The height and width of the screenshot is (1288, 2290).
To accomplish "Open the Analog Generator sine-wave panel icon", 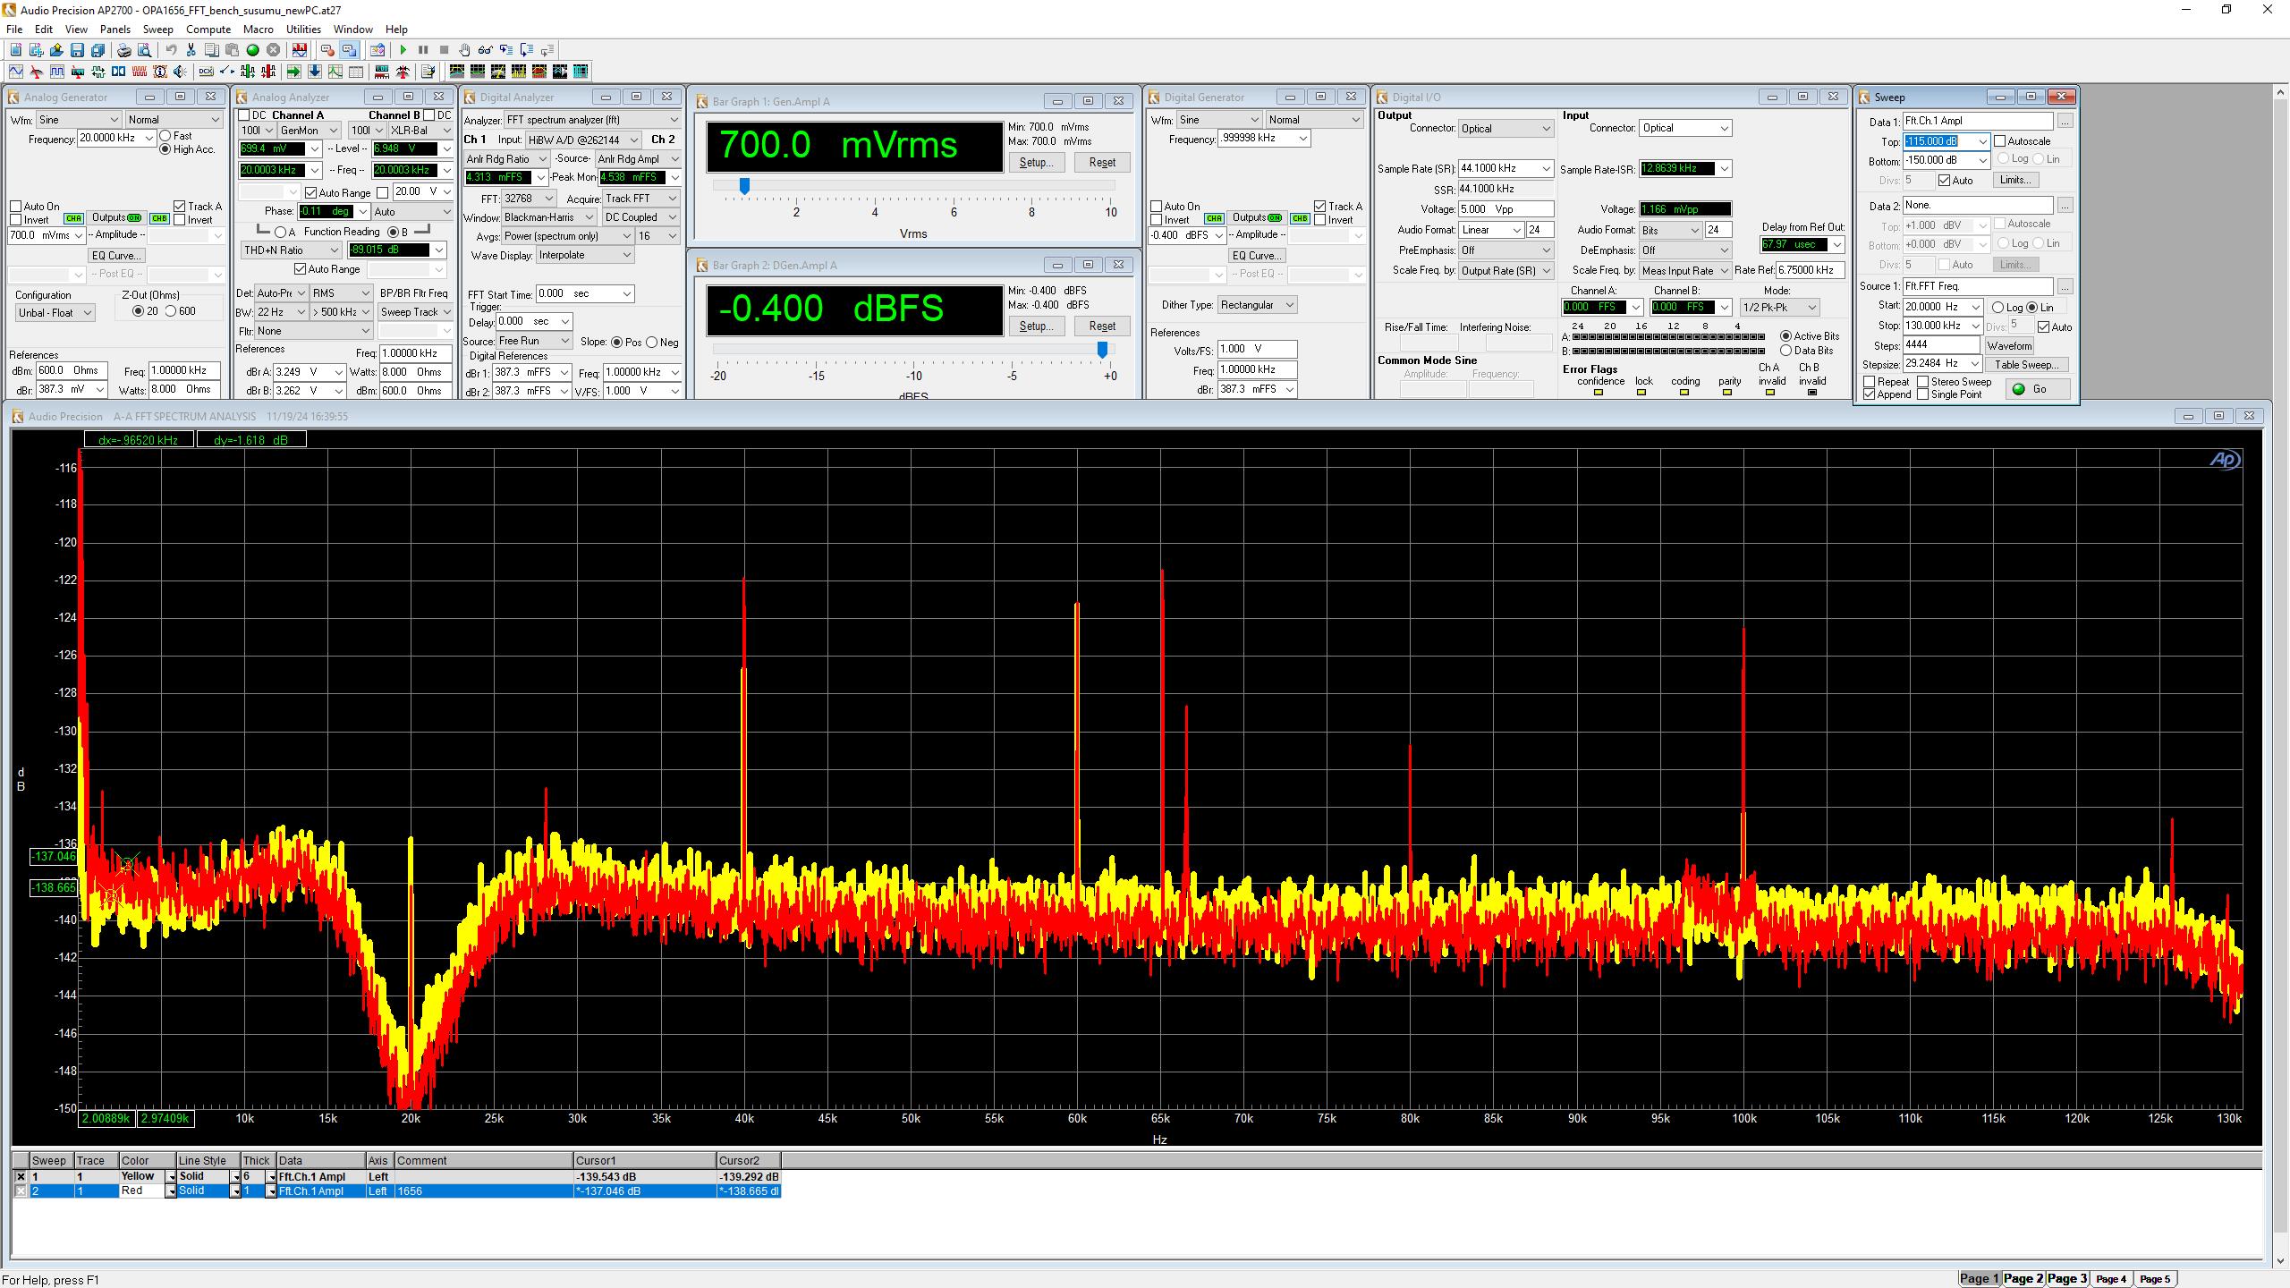I will pyautogui.click(x=16, y=72).
